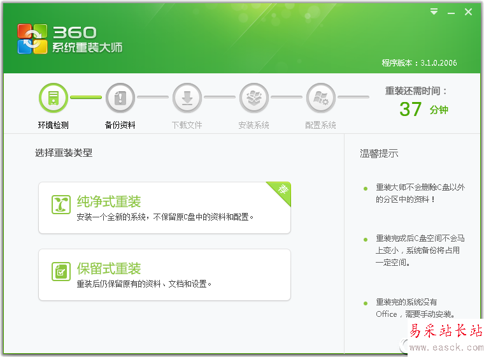Click the 安装系统 step icon
Screen dimensions: 484x357
tap(254, 98)
